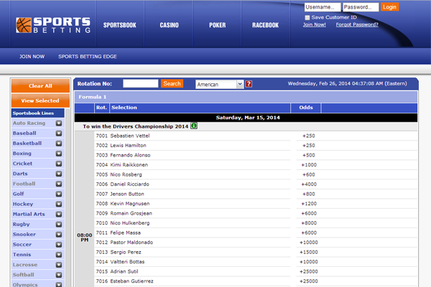Expand the Cricket sport list

pos(59,164)
